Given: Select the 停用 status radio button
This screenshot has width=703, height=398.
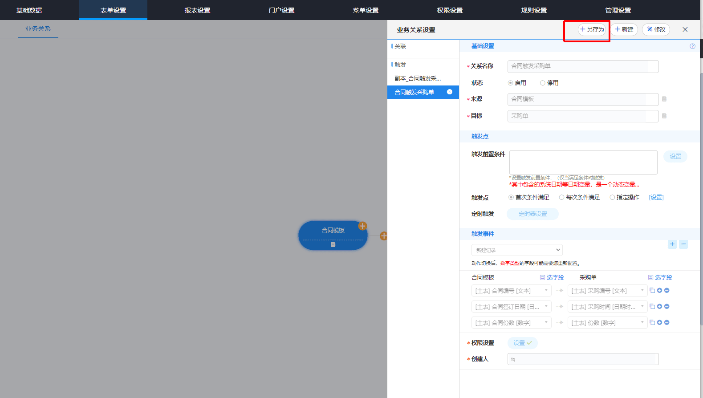Looking at the screenshot, I should click(542, 83).
